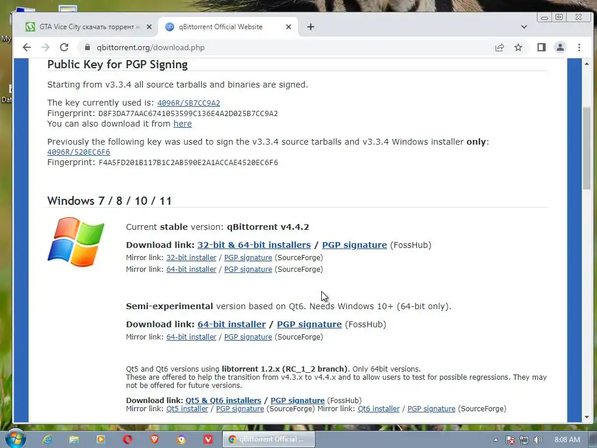Click the Windows logo image
Screen dimensions: 597x448
pyautogui.click(x=76, y=242)
